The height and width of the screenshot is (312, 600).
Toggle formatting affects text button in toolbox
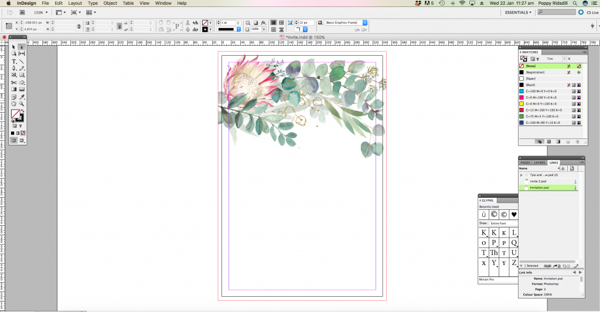click(22, 126)
